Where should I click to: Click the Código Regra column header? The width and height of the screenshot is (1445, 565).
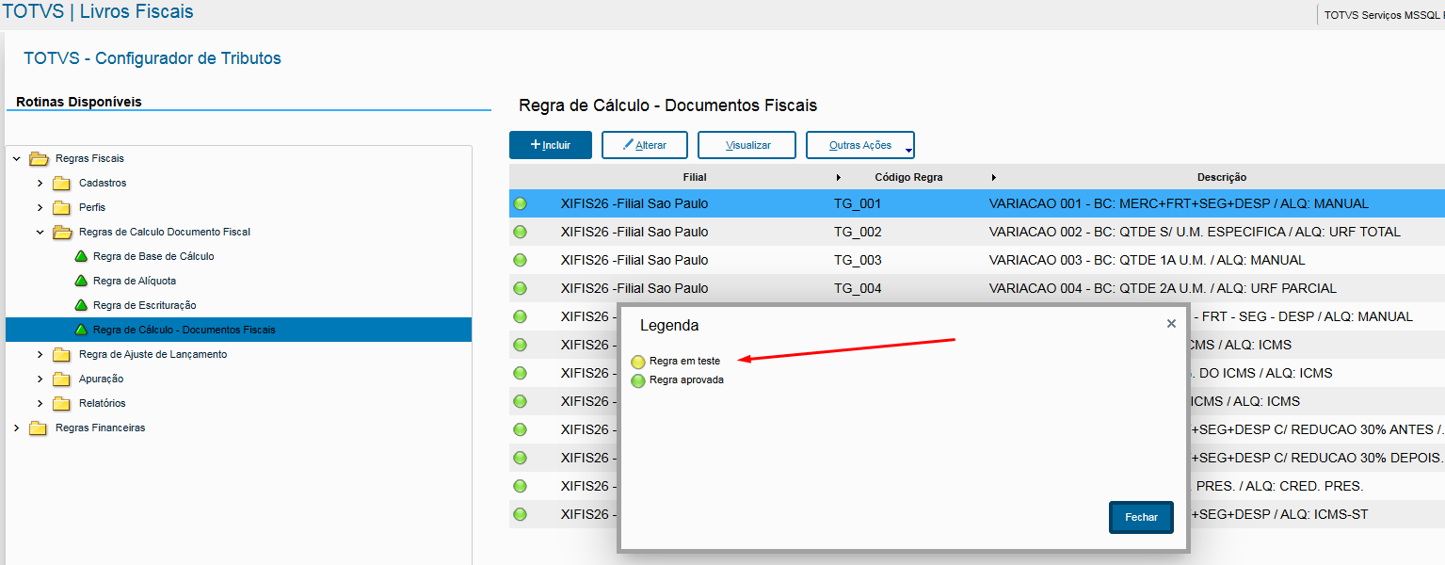[x=907, y=177]
